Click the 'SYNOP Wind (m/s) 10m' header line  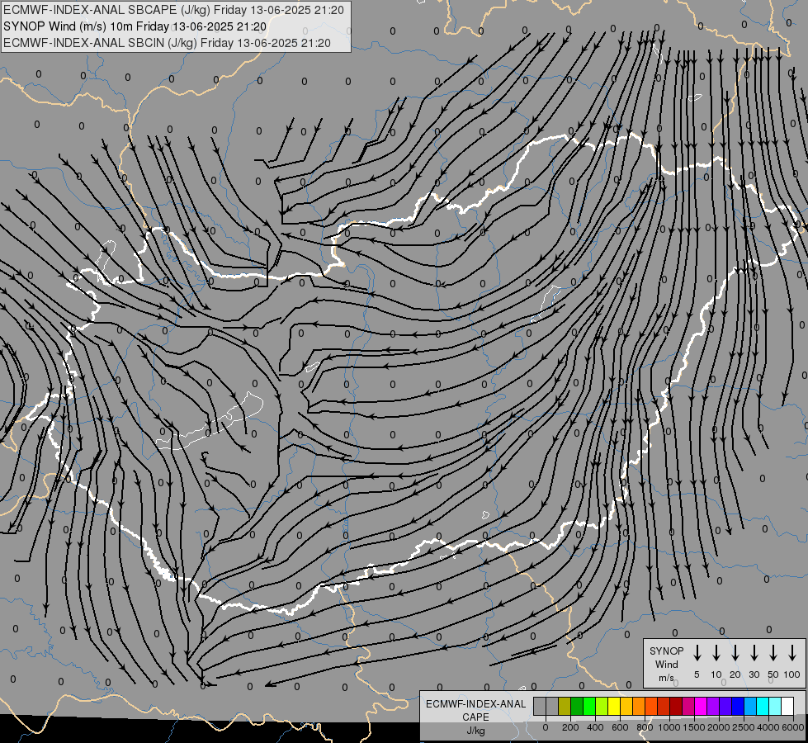click(135, 26)
